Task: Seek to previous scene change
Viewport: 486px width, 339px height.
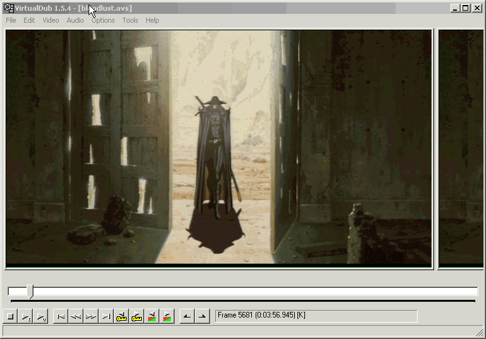Action: pos(152,316)
